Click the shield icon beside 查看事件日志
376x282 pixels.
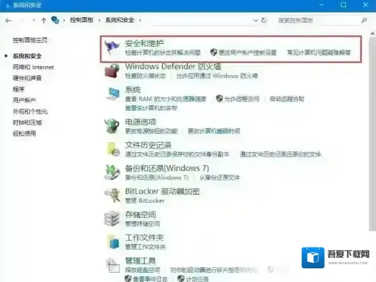tap(128, 278)
